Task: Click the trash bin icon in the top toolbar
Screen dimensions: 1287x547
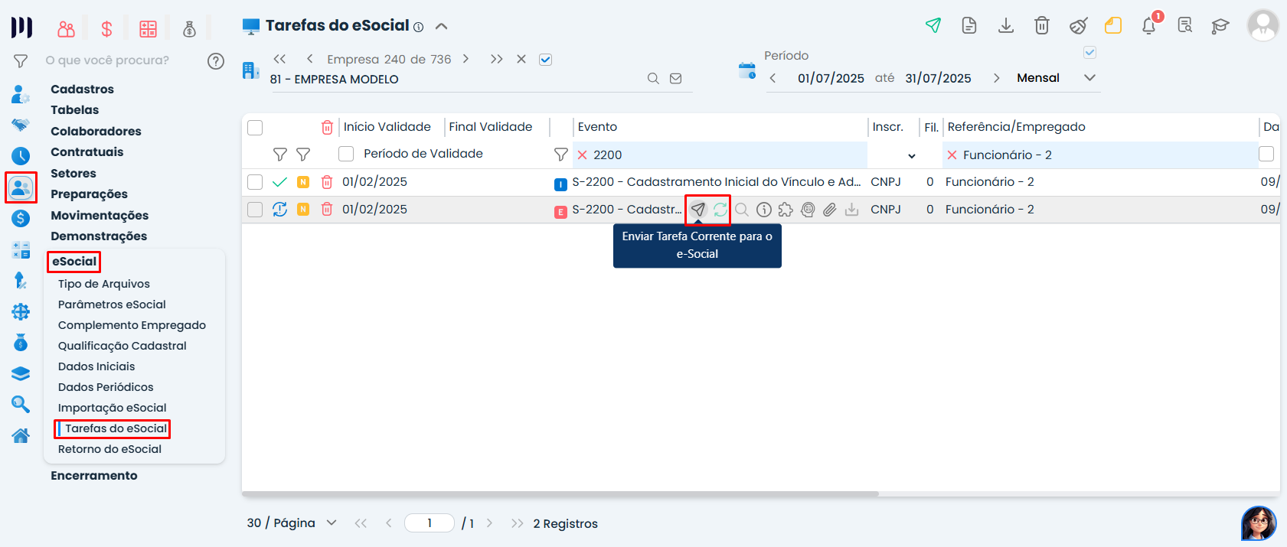Action: click(1042, 25)
